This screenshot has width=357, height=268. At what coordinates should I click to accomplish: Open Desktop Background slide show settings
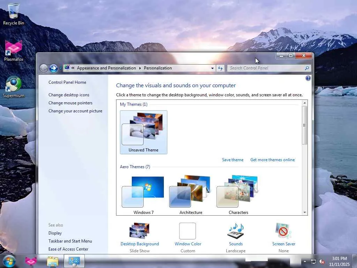(x=139, y=231)
